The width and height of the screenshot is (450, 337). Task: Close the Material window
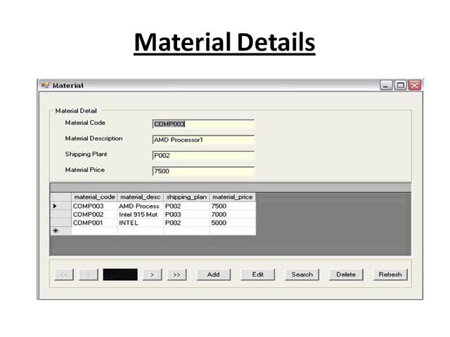[x=415, y=85]
